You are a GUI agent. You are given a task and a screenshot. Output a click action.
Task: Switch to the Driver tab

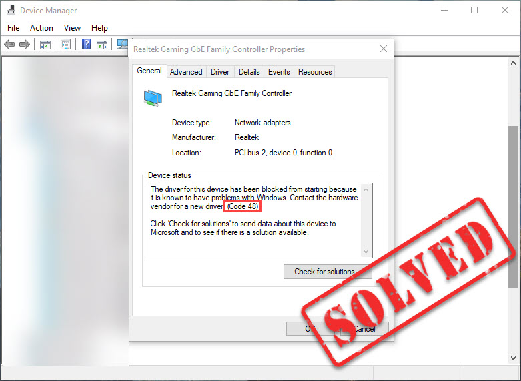[x=220, y=72]
